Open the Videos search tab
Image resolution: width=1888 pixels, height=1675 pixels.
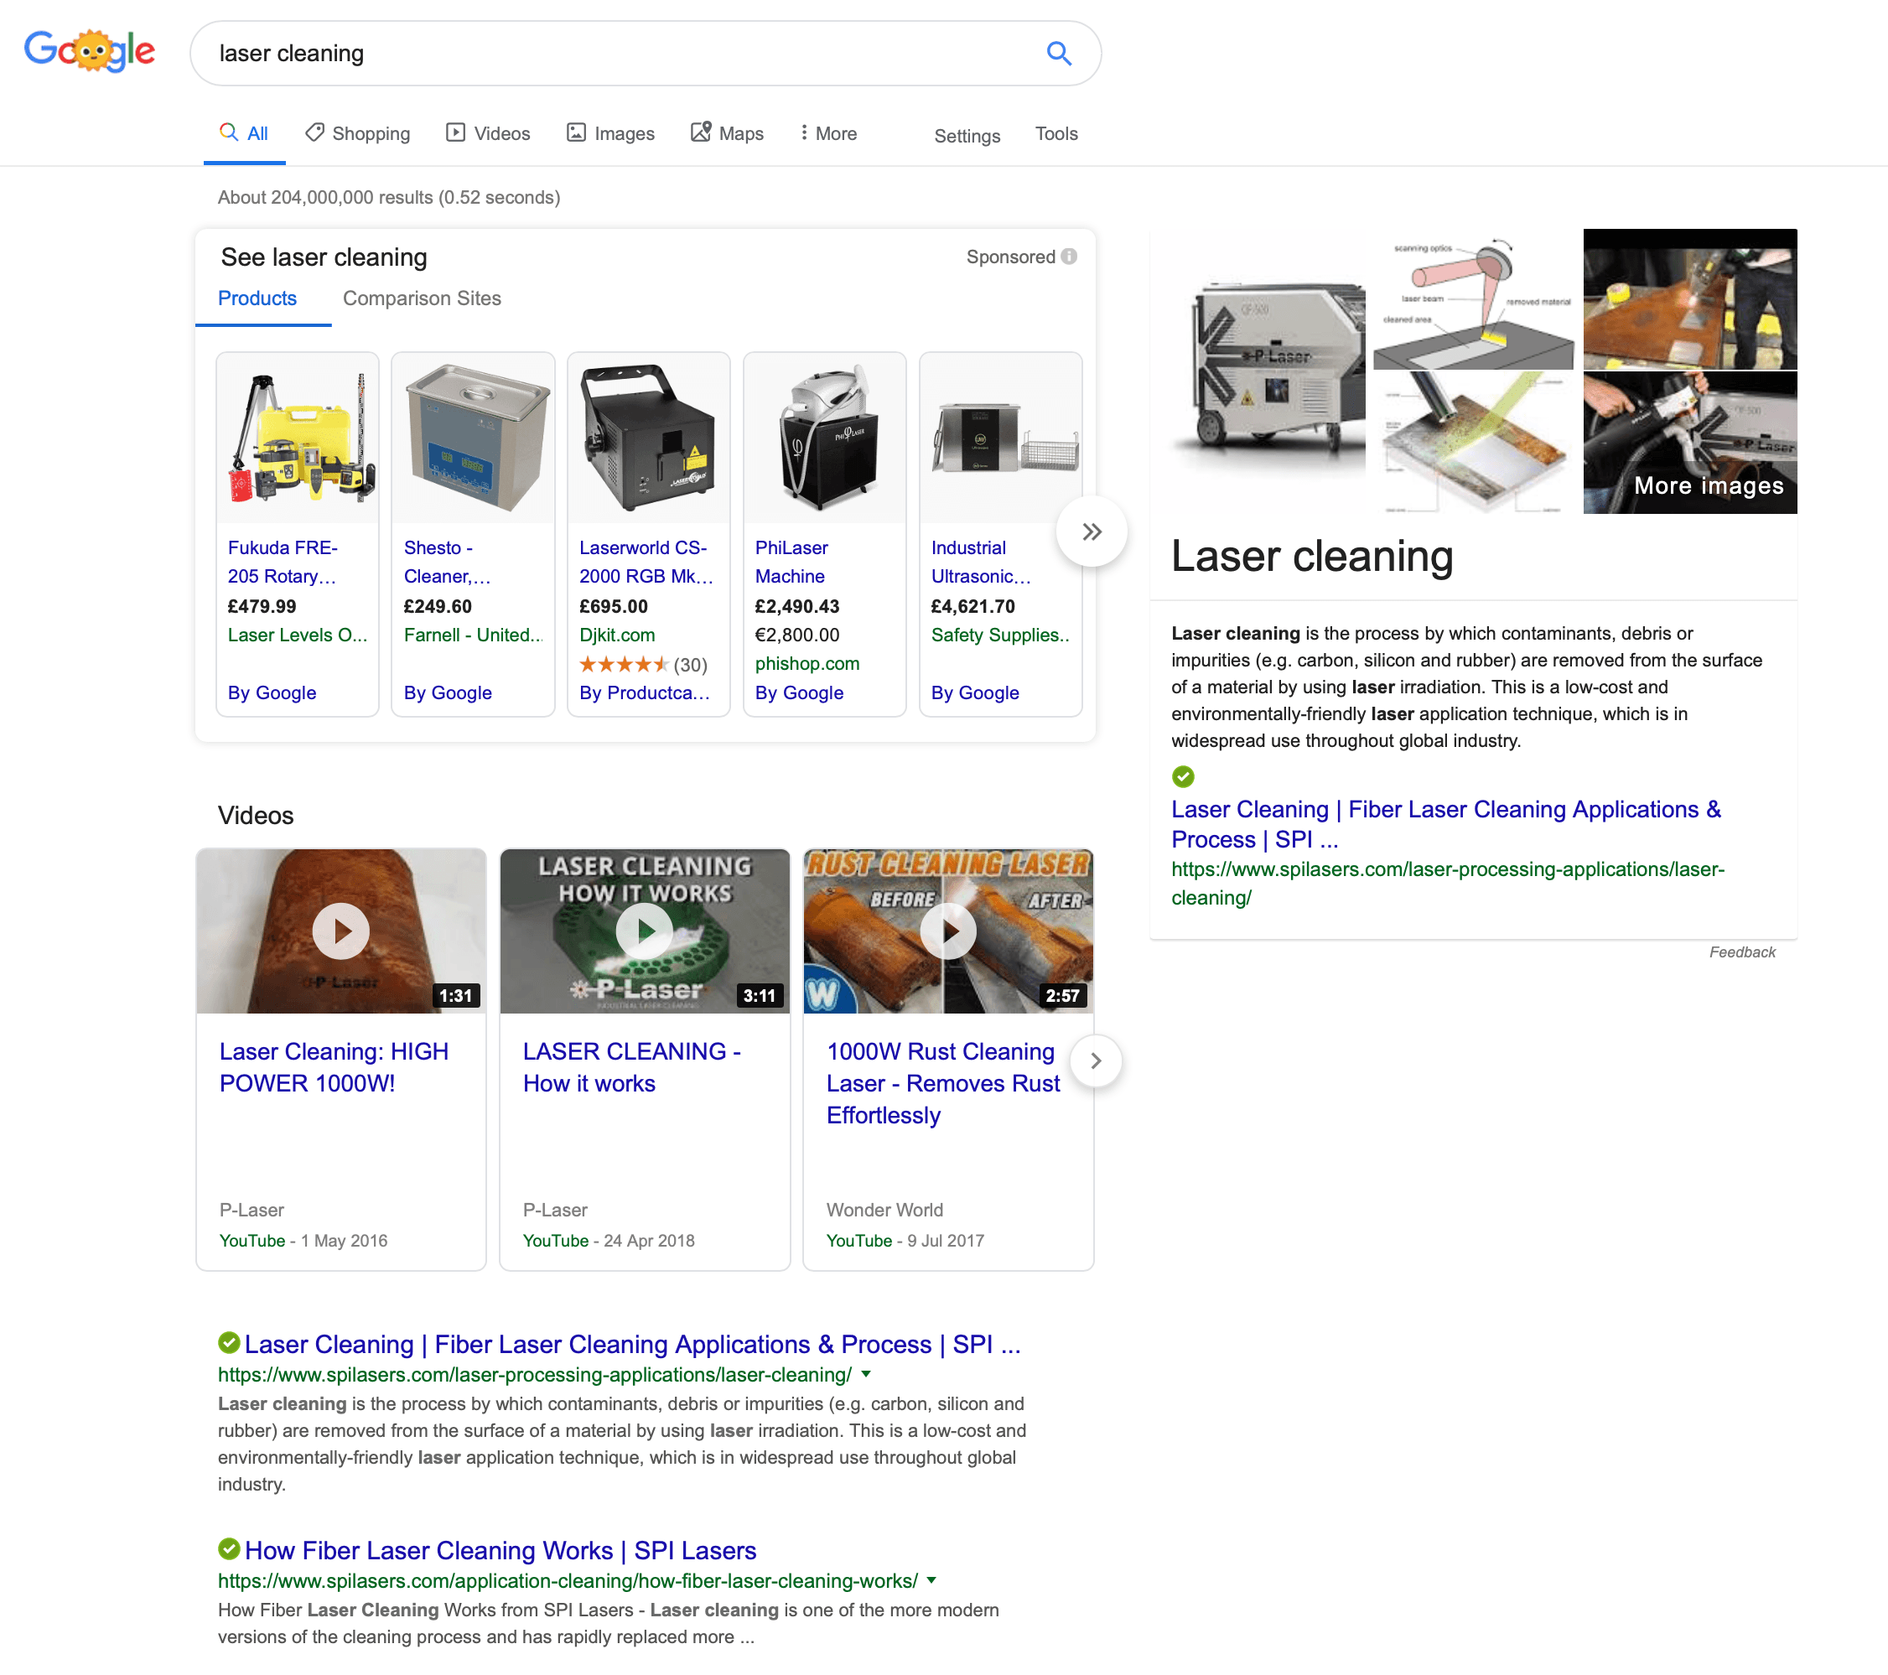[488, 133]
